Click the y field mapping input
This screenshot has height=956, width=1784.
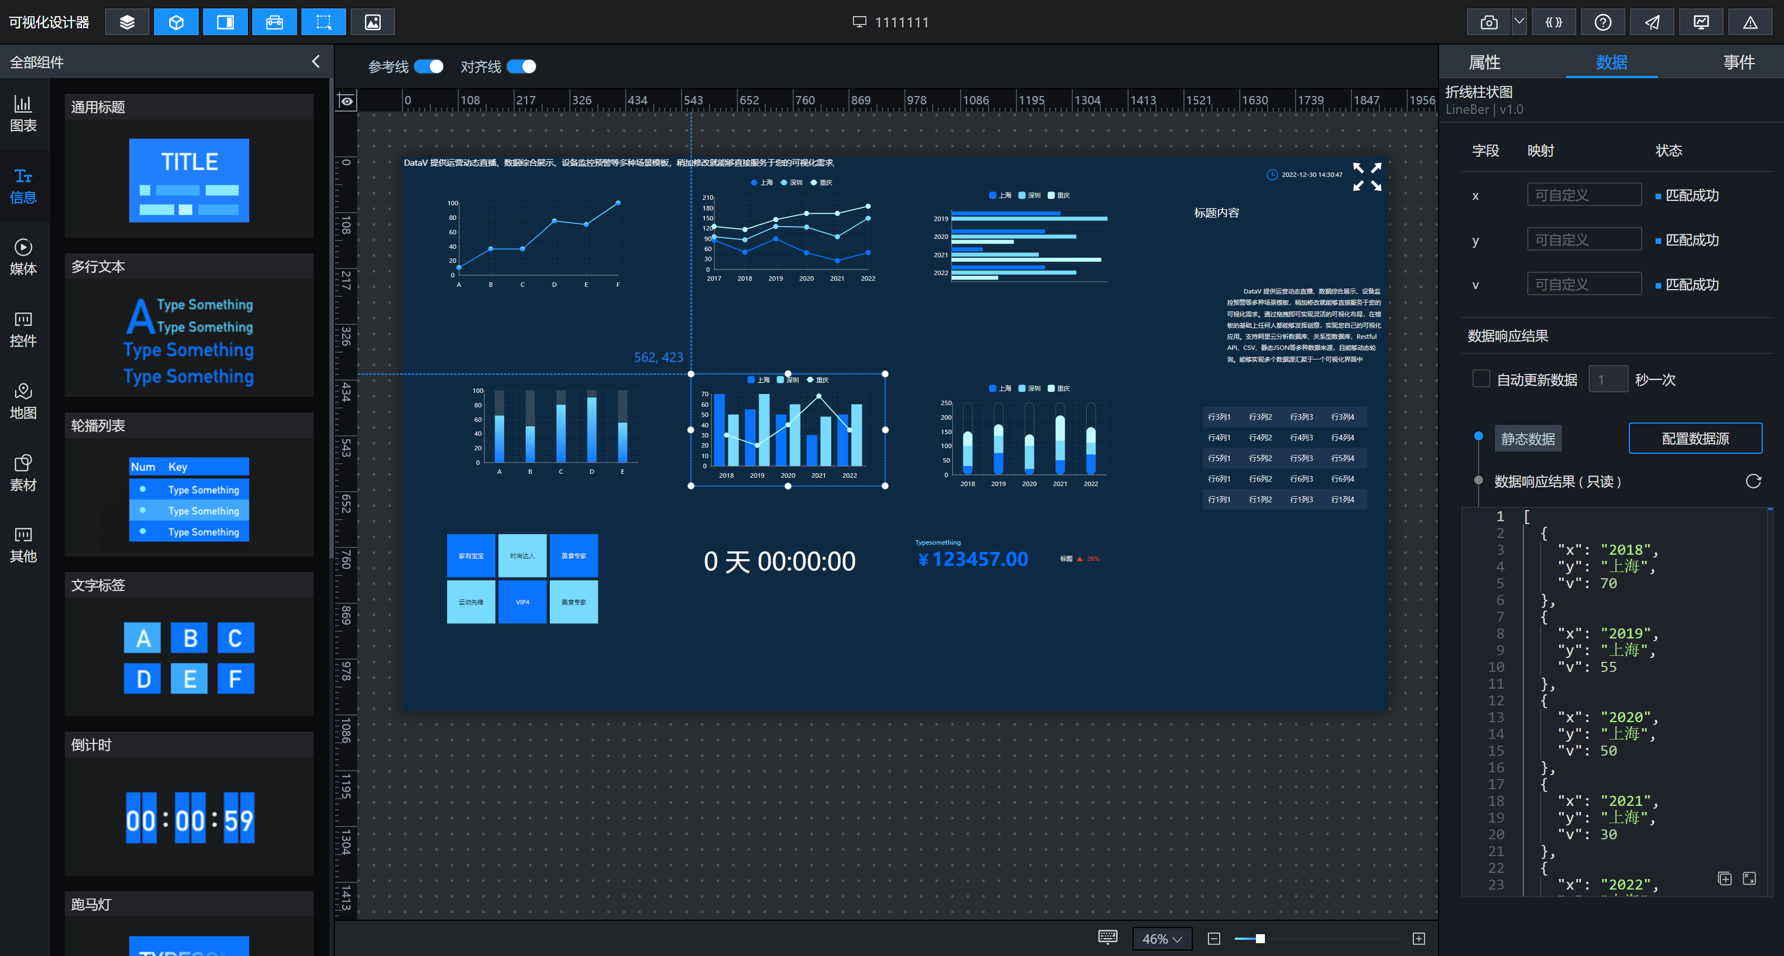[x=1584, y=239]
